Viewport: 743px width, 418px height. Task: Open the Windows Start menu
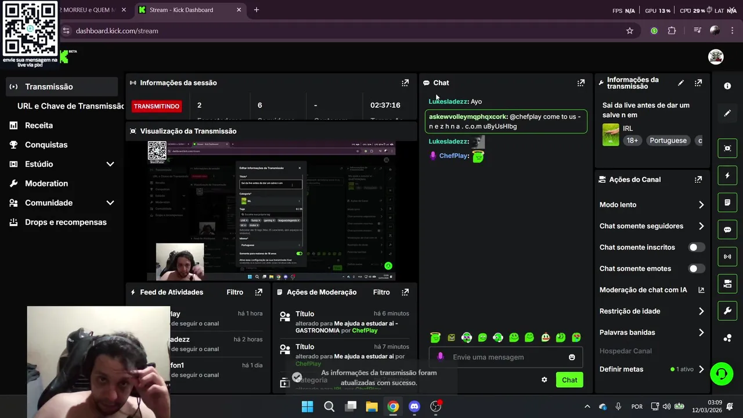308,406
